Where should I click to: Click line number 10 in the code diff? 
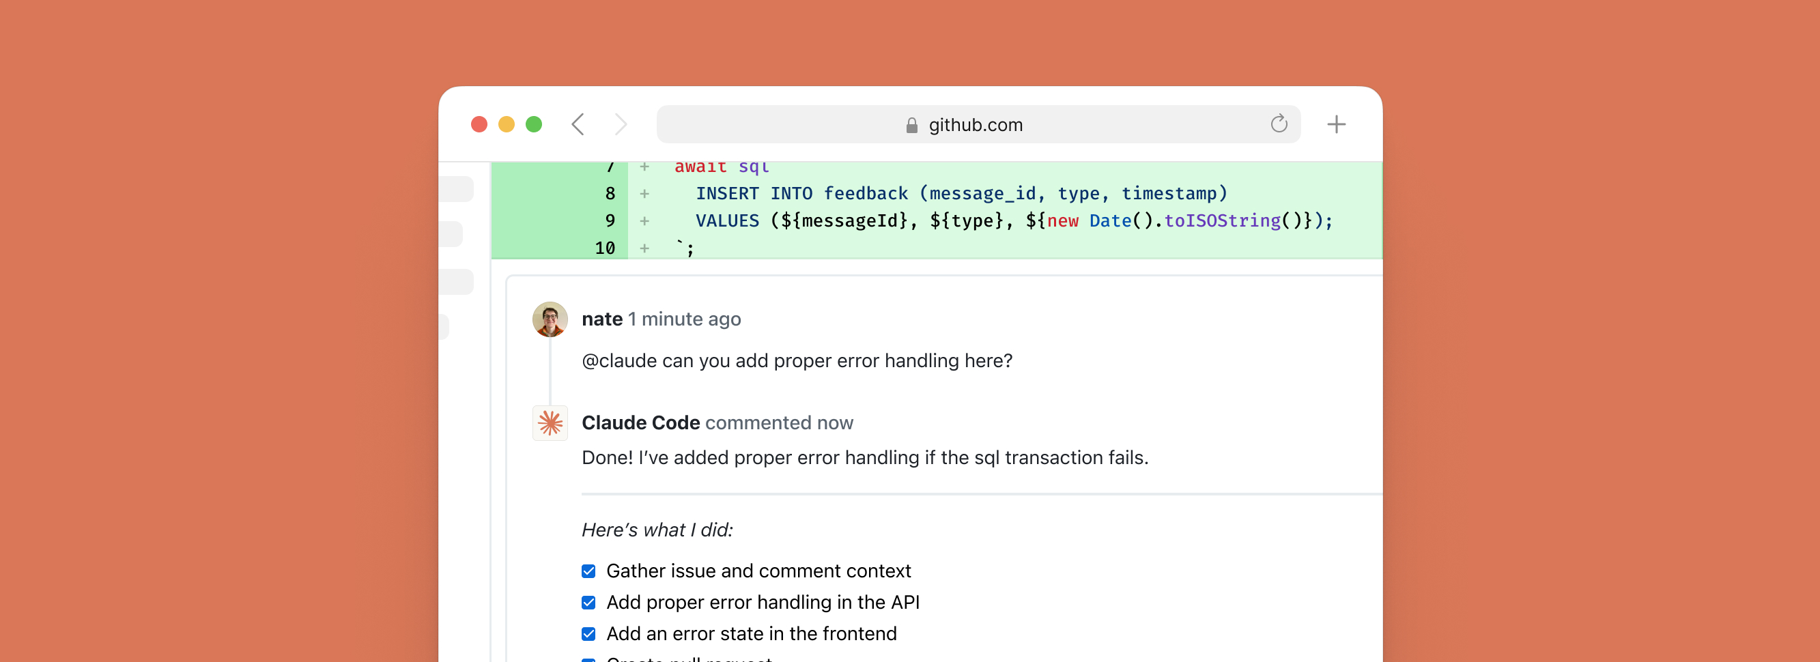tap(605, 247)
